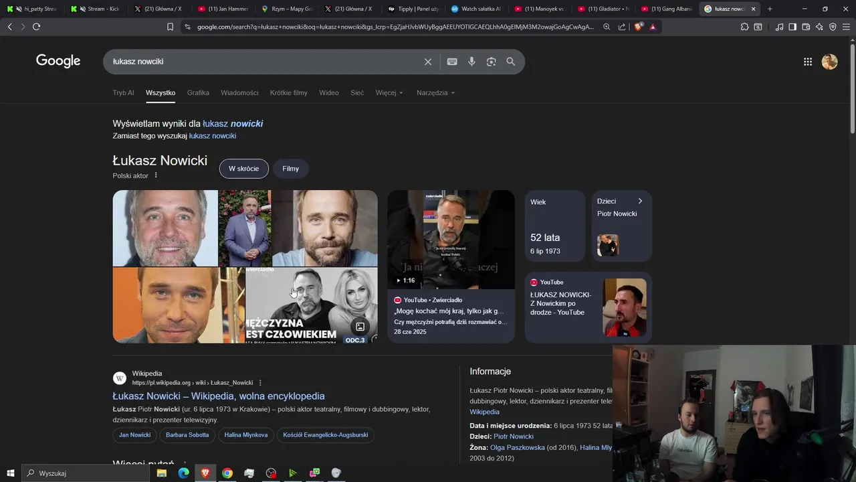
Task: Open the on-screen keyboard input tool
Action: tap(452, 62)
